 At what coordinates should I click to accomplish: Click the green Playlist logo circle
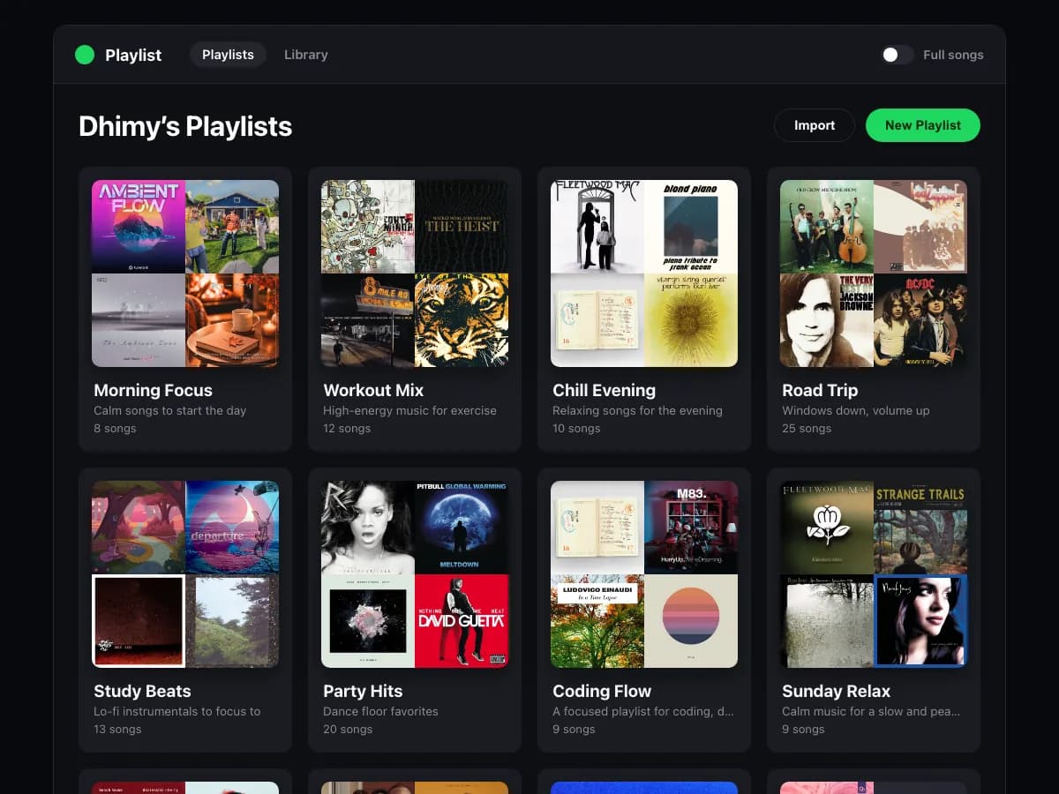click(85, 55)
